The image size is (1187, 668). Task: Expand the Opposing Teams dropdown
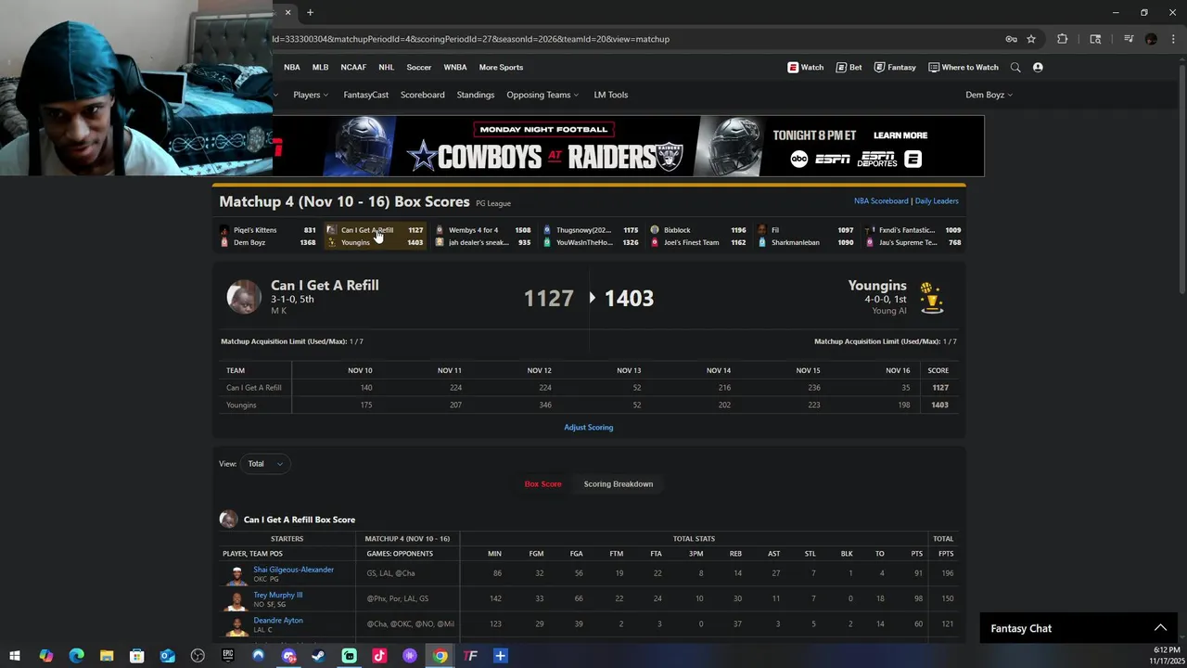542,95
